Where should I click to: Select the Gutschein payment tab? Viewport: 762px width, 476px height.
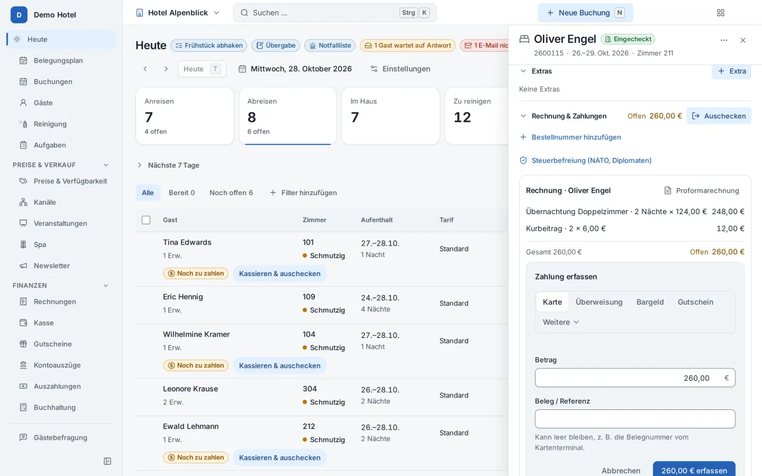point(695,302)
